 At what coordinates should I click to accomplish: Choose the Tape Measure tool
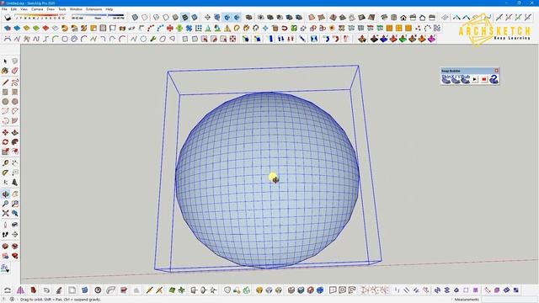5,163
